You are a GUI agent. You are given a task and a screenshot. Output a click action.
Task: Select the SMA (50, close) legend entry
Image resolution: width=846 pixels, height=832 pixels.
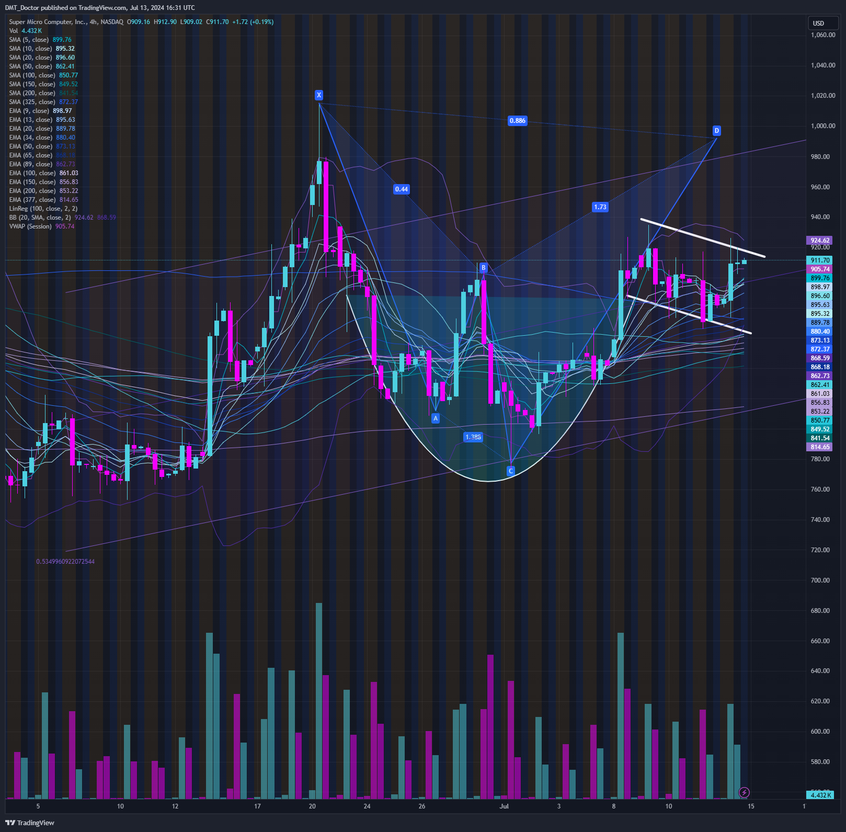point(42,66)
